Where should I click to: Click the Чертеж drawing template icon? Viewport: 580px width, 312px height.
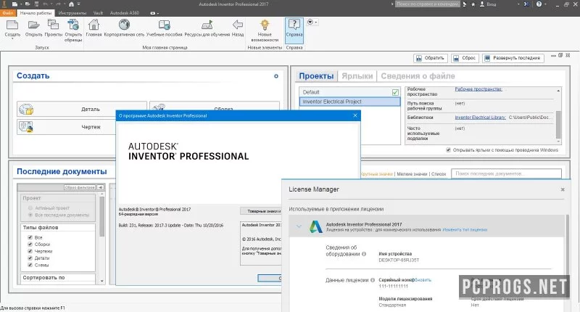pos(26,127)
